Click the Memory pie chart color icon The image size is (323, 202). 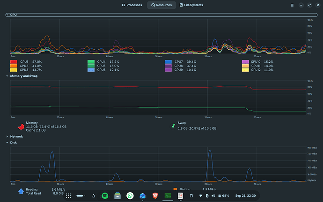point(21,127)
